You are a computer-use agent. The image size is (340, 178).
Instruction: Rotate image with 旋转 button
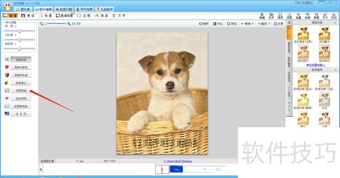(204, 24)
